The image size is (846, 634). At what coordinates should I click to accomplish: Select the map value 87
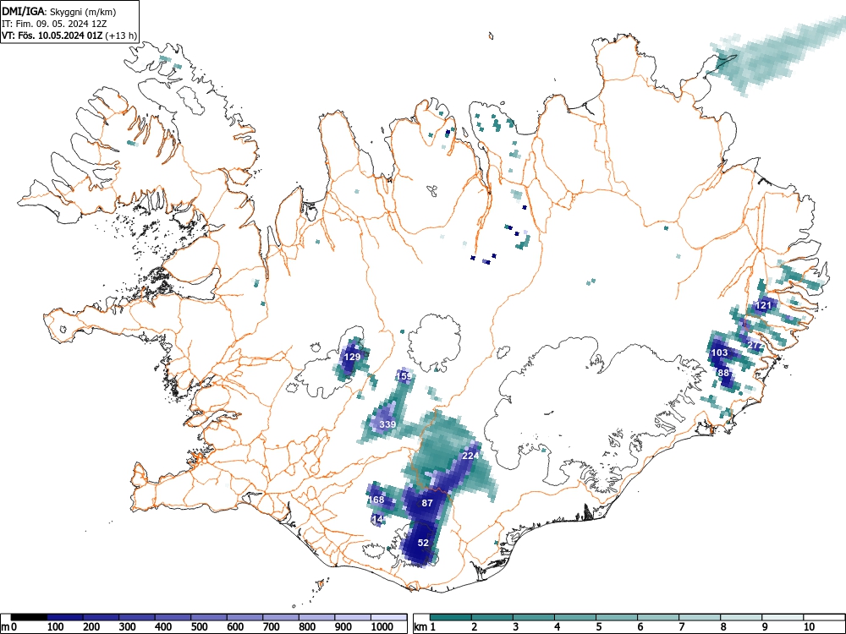click(426, 503)
